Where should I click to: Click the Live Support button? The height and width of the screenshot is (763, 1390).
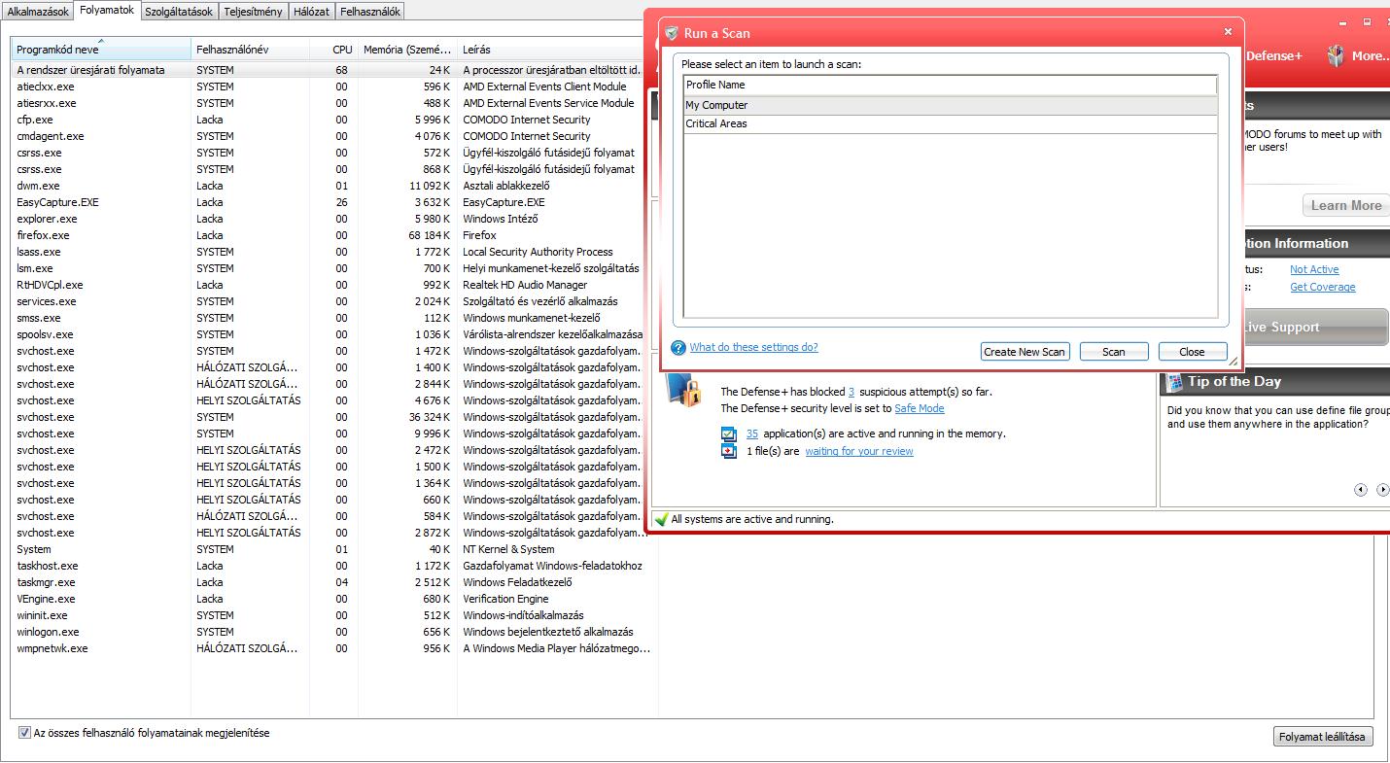click(x=1314, y=328)
